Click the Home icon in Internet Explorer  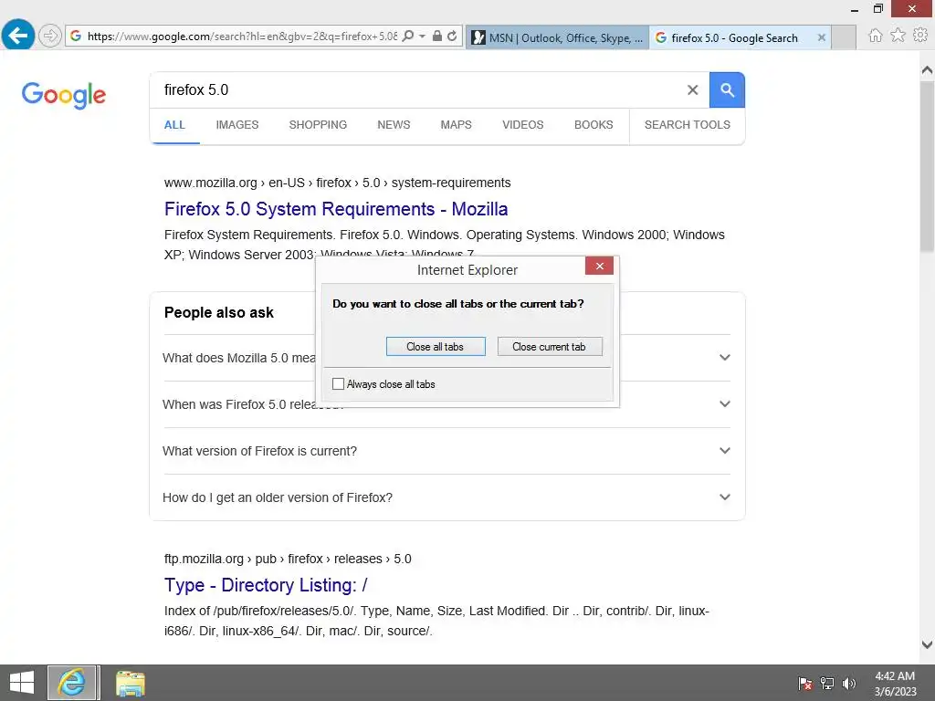tap(875, 36)
